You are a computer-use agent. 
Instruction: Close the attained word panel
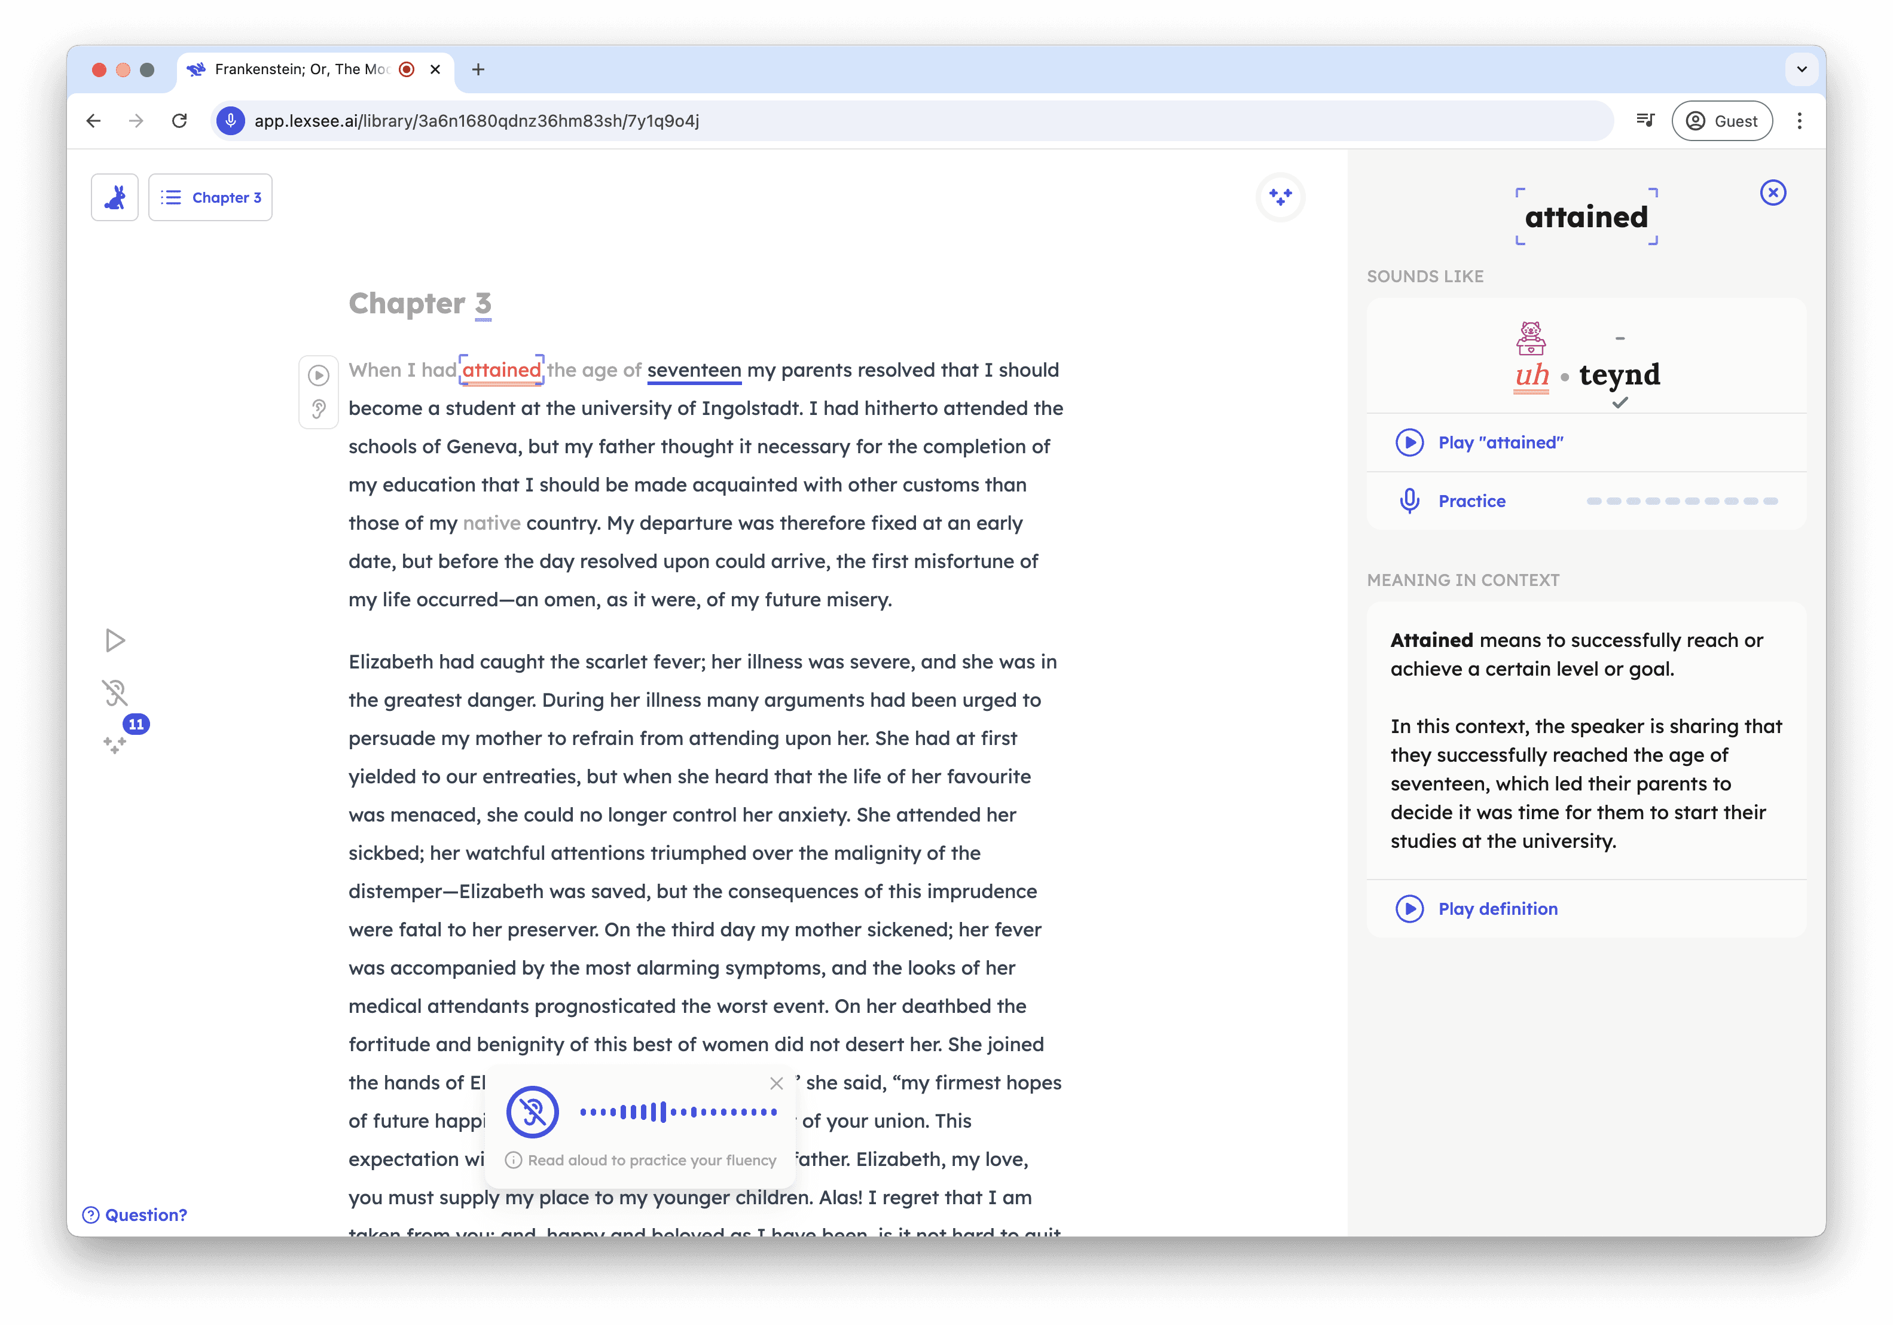click(1773, 192)
